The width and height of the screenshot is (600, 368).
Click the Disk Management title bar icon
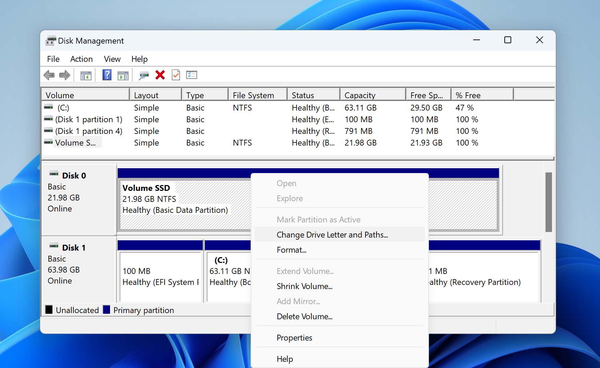(51, 41)
